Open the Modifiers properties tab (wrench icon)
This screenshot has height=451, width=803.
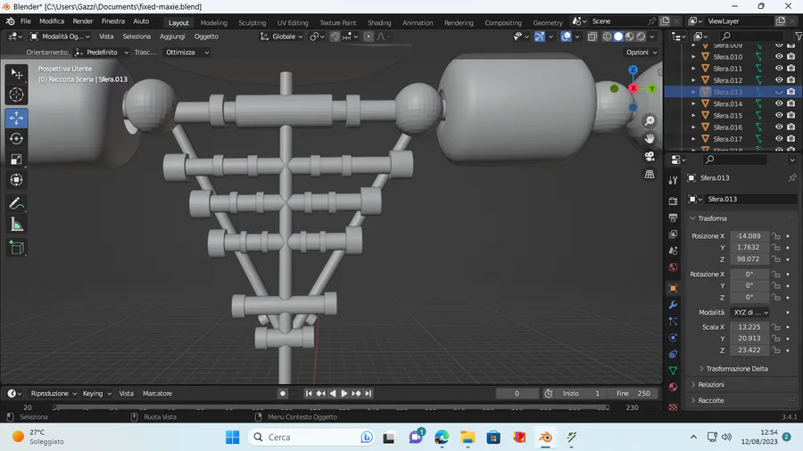pos(673,305)
